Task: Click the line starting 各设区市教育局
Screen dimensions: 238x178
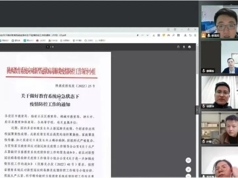Action: 50,116
